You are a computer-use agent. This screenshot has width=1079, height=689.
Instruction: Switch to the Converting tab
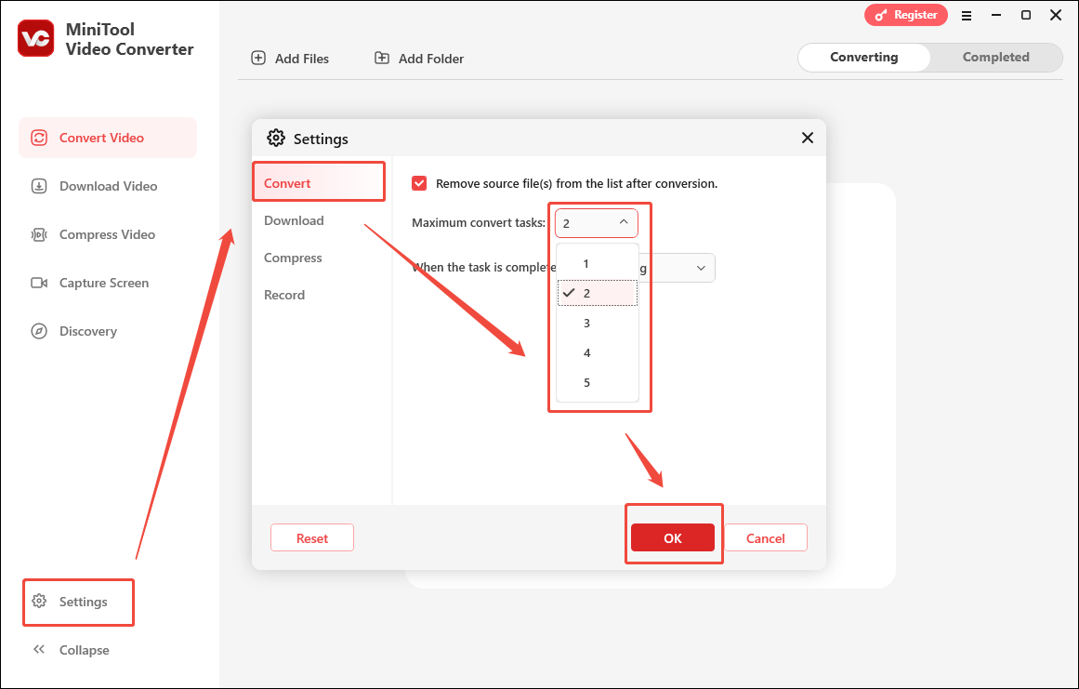(x=863, y=57)
